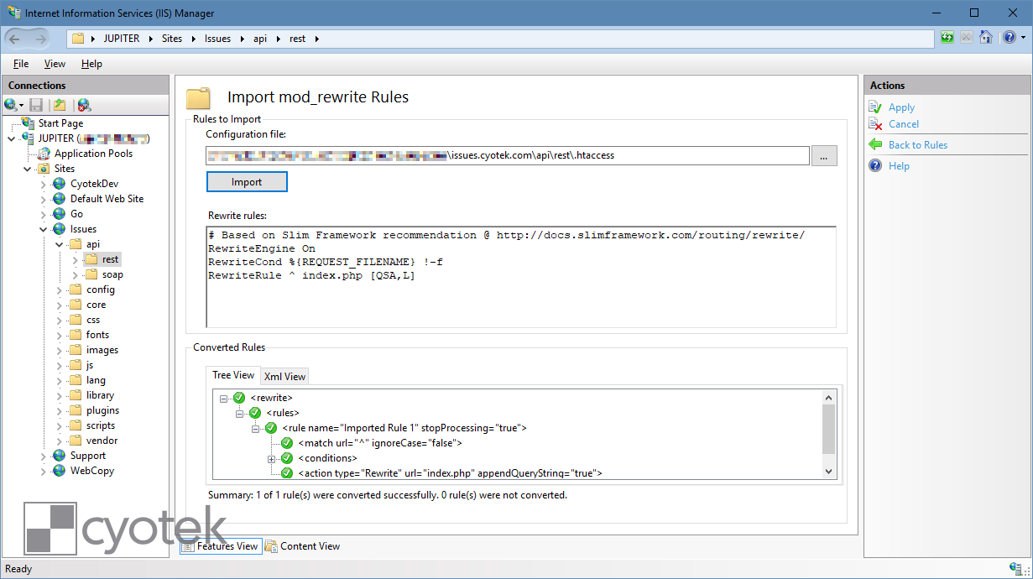Expand the CyotekDev site node
1033x579 pixels.
(x=44, y=184)
